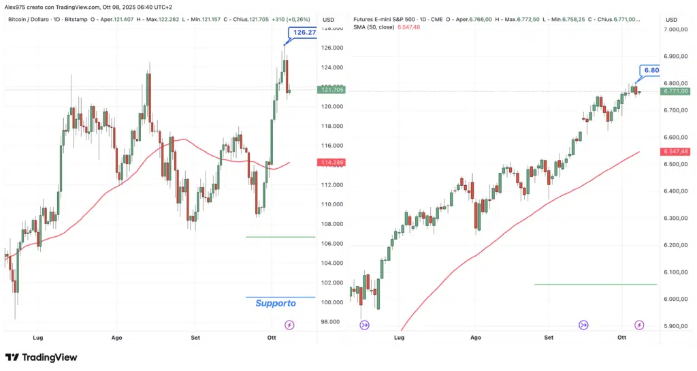Viewport: 697px width, 371px height.
Task: Click the purple arrow marker near S&P Lug
Action: [364, 325]
